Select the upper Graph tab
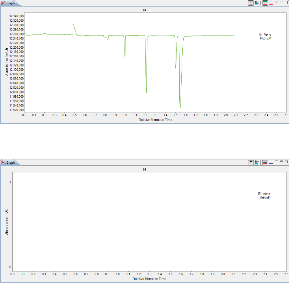The image size is (289, 283). pos(9,3)
